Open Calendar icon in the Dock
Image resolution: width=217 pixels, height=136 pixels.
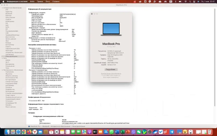(x=51, y=132)
